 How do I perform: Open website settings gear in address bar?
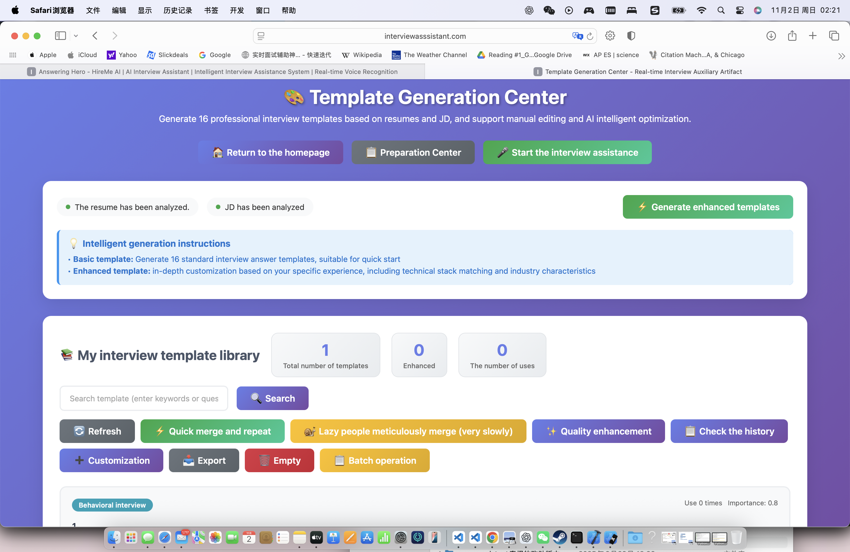[610, 36]
